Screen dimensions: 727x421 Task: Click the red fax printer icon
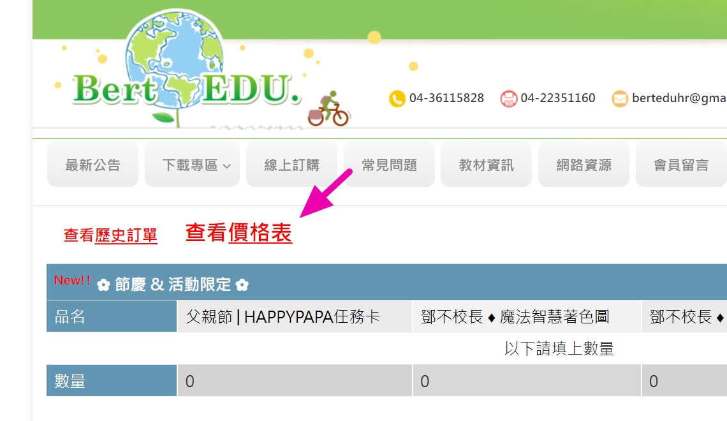pos(508,99)
